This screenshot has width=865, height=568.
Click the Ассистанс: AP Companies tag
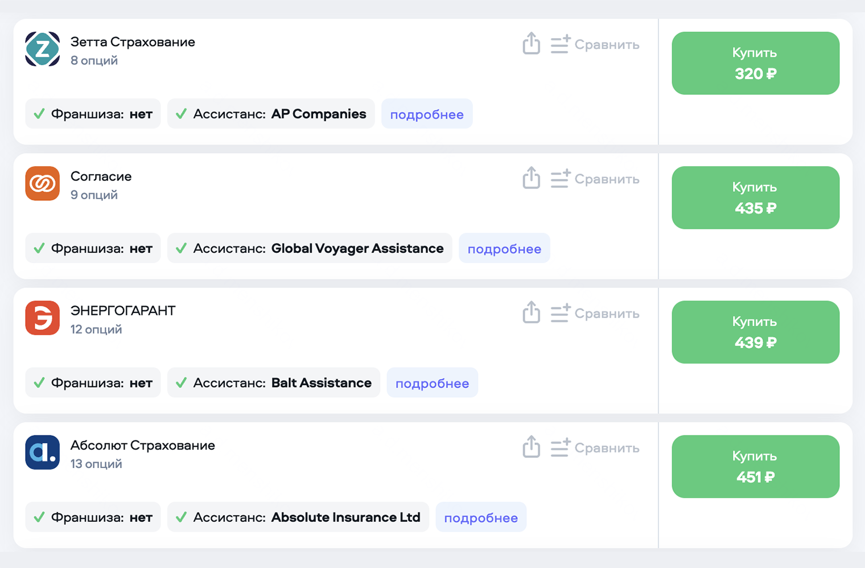[271, 114]
